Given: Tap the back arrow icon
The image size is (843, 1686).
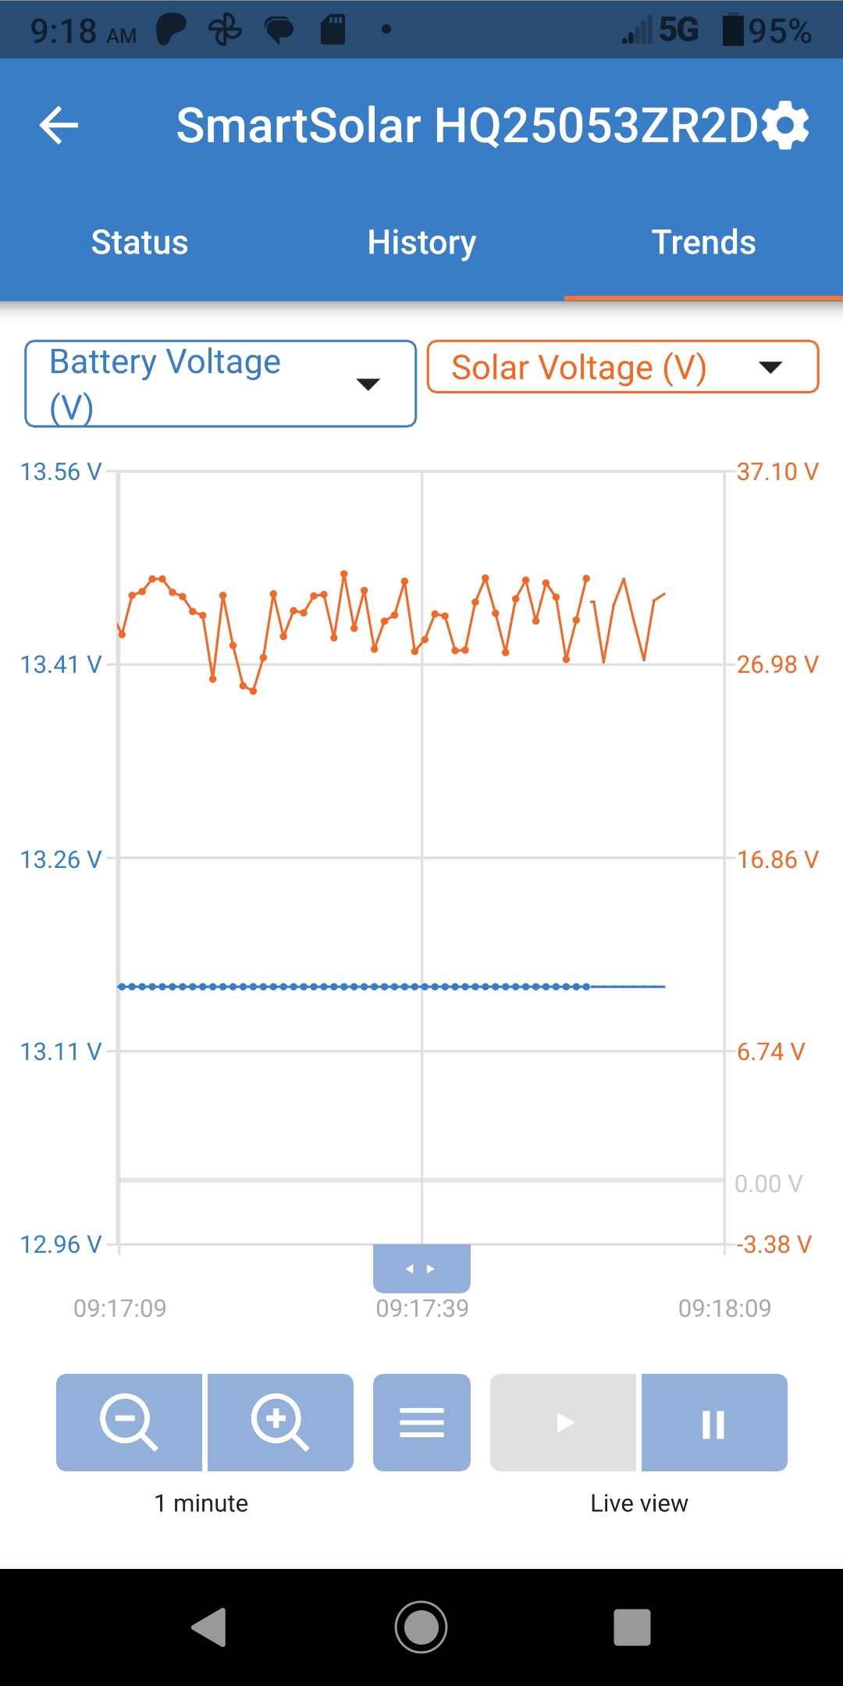Looking at the screenshot, I should coord(59,126).
